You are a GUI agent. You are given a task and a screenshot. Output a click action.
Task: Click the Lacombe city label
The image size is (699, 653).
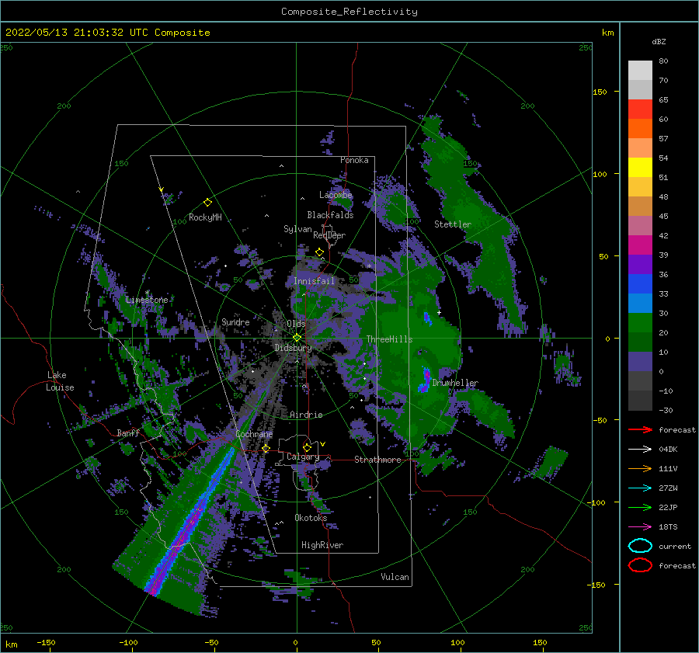coord(336,195)
